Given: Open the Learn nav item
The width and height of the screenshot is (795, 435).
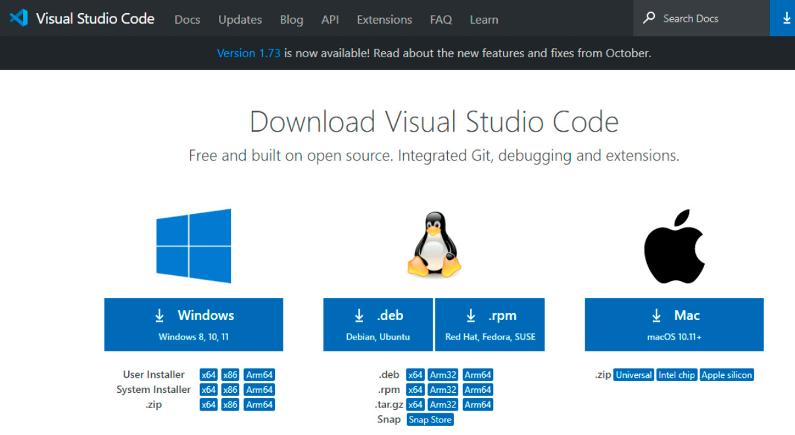Looking at the screenshot, I should click(x=484, y=20).
